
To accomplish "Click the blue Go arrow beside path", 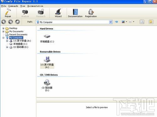I will [116, 22].
